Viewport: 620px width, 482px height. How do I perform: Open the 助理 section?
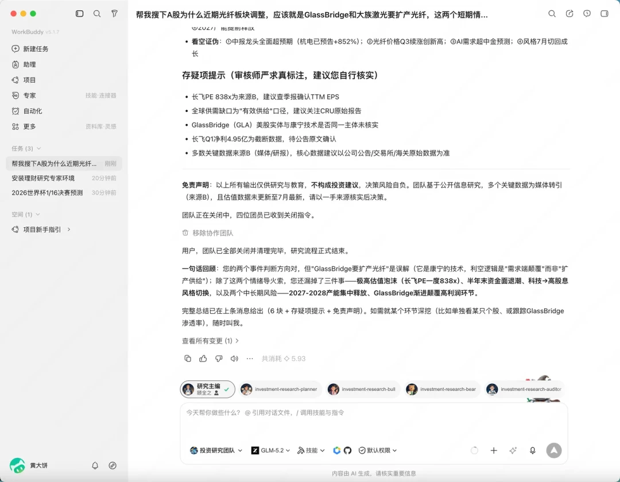[x=24, y=64]
